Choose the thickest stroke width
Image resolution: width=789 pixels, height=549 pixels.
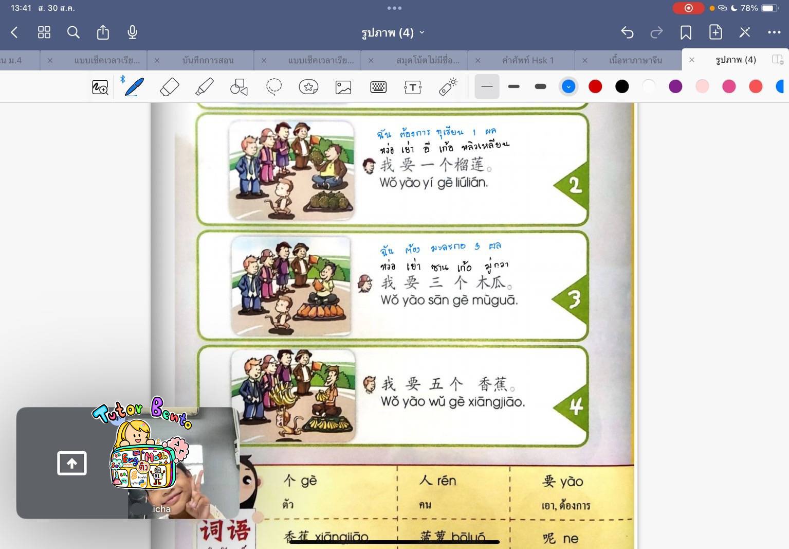click(540, 86)
